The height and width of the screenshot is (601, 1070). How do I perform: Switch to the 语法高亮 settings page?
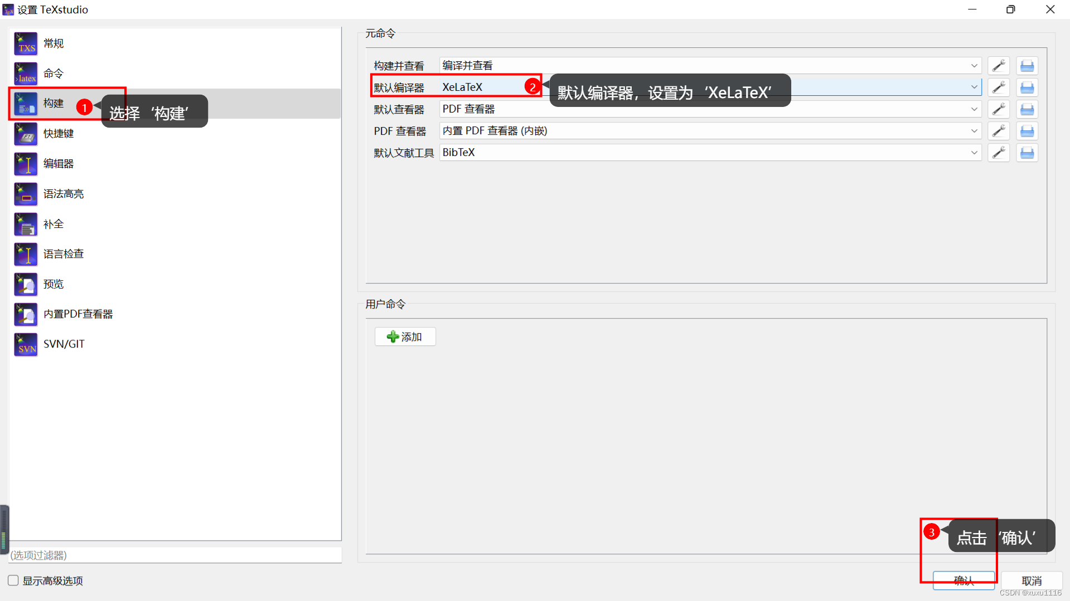pyautogui.click(x=175, y=194)
